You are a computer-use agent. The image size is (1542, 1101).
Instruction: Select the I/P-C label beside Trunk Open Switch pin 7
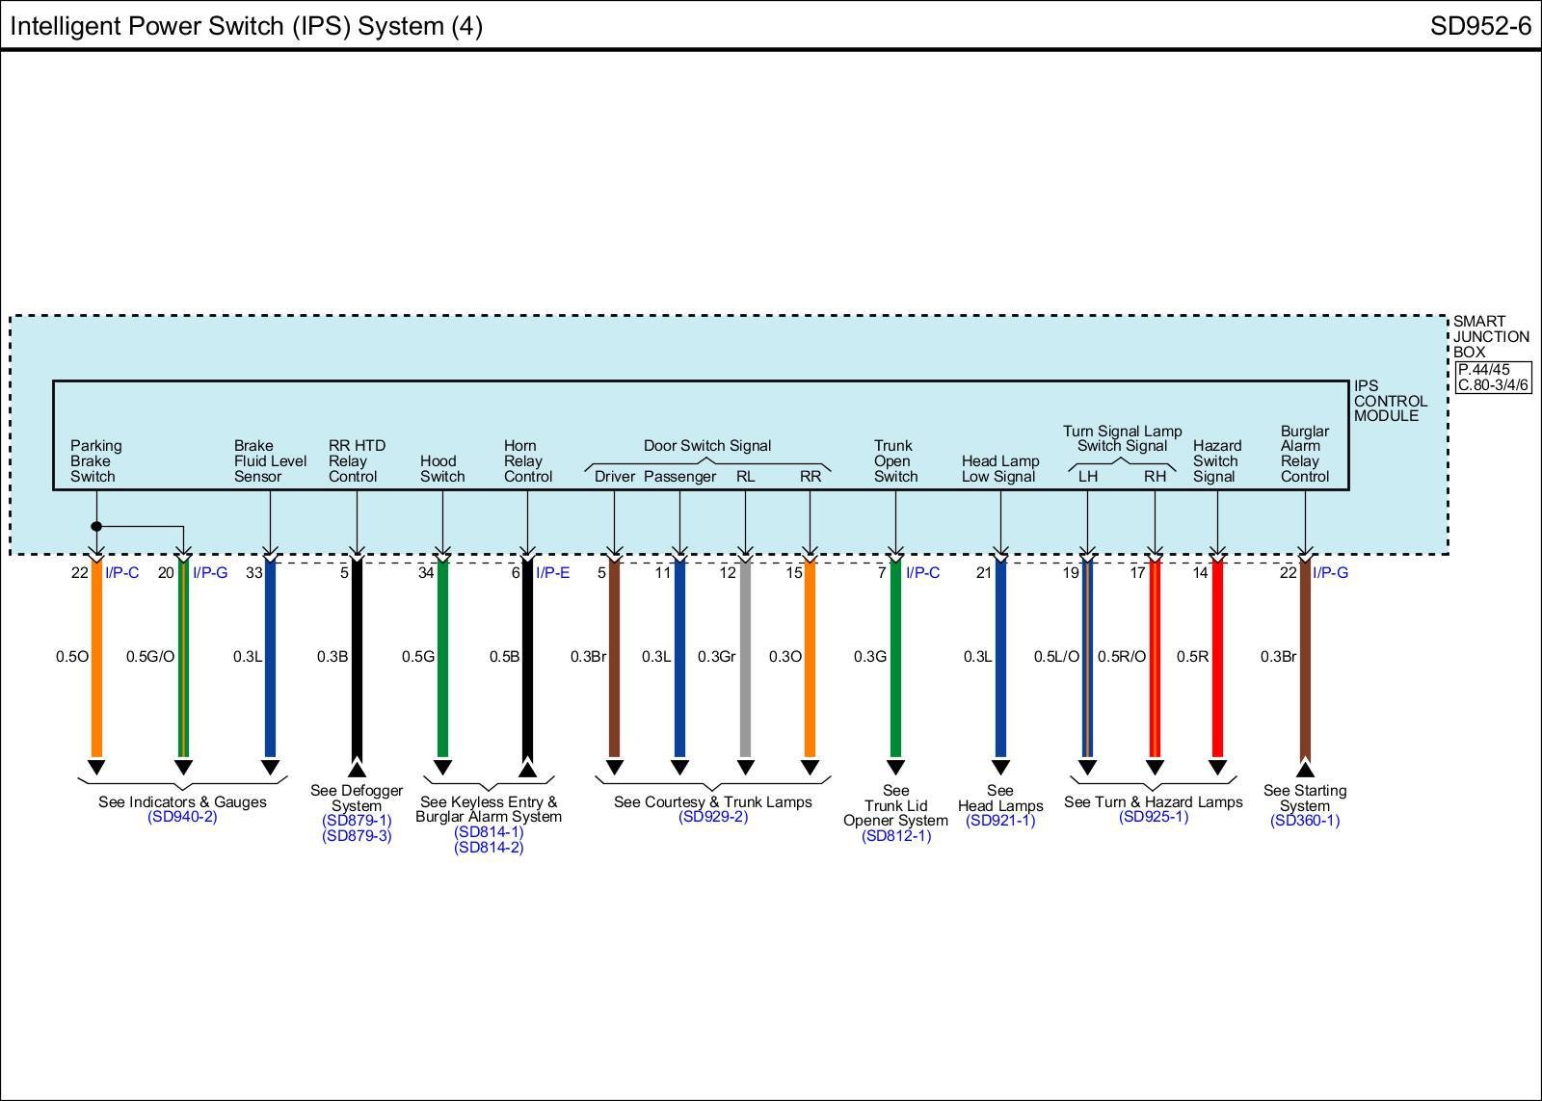[x=922, y=573]
